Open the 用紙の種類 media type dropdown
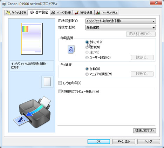This screenshot has height=148, width=164. click(121, 21)
